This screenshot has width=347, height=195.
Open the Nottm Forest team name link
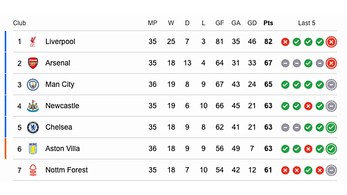click(66, 170)
